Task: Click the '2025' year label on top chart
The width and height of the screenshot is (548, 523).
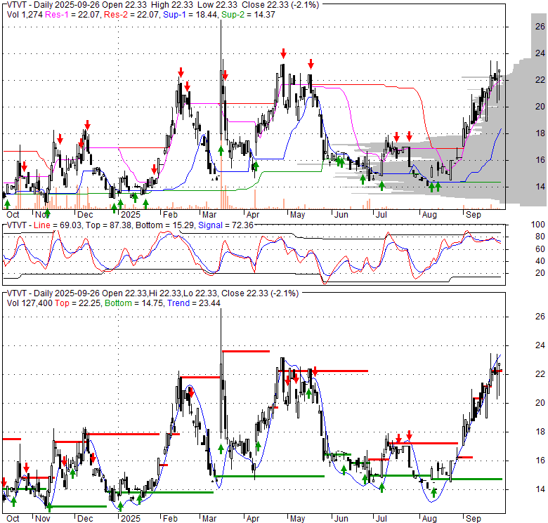Action: coord(131,215)
